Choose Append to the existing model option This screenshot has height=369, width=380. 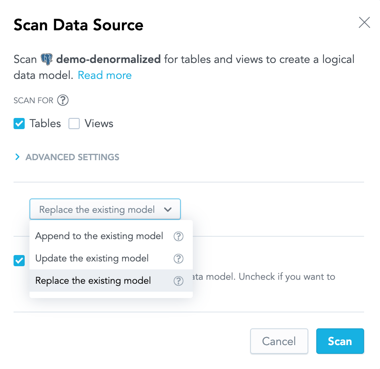point(99,236)
